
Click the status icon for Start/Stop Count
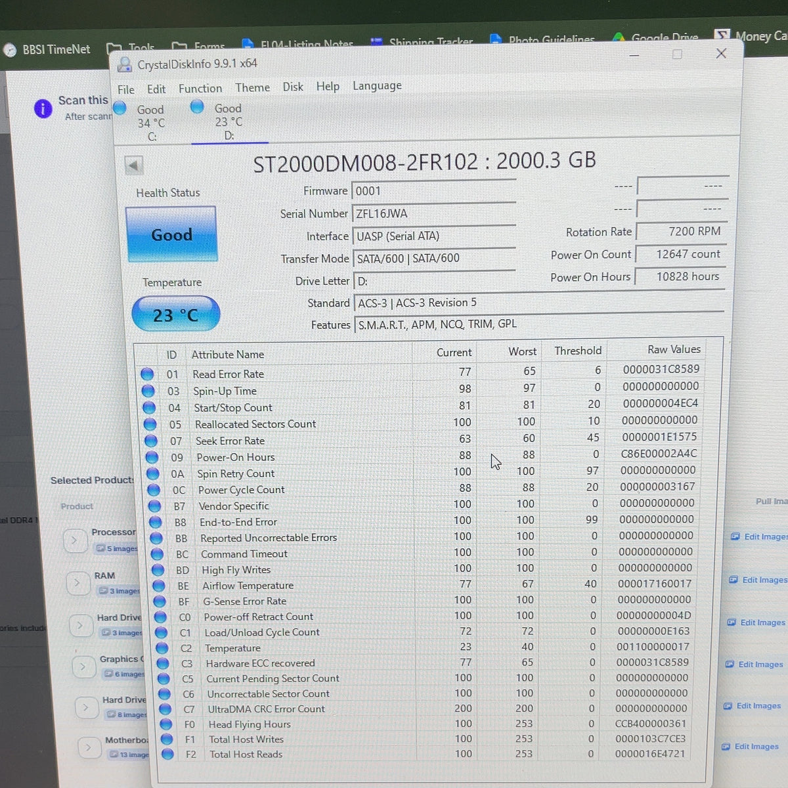(x=149, y=408)
